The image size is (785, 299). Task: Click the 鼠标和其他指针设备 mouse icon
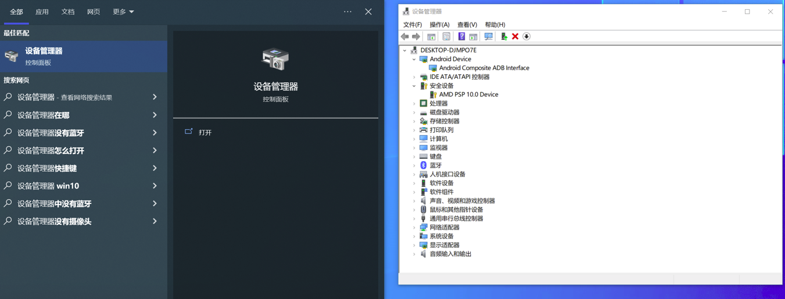click(424, 210)
